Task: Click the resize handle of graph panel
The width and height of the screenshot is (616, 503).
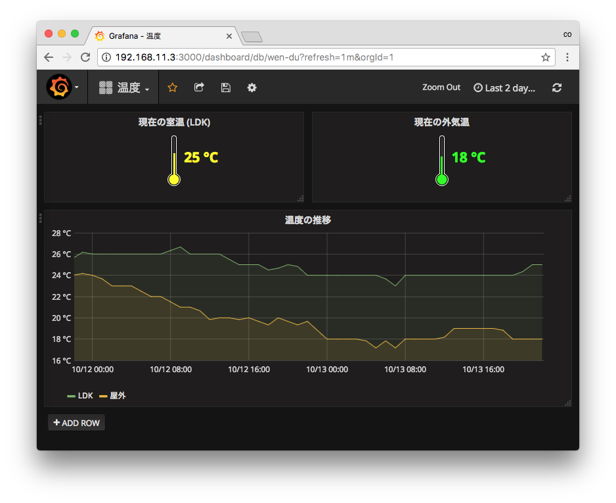Action: click(568, 402)
